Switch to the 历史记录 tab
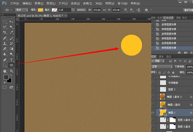Image resolution: width=193 pixels, height=132 pixels. (168, 18)
